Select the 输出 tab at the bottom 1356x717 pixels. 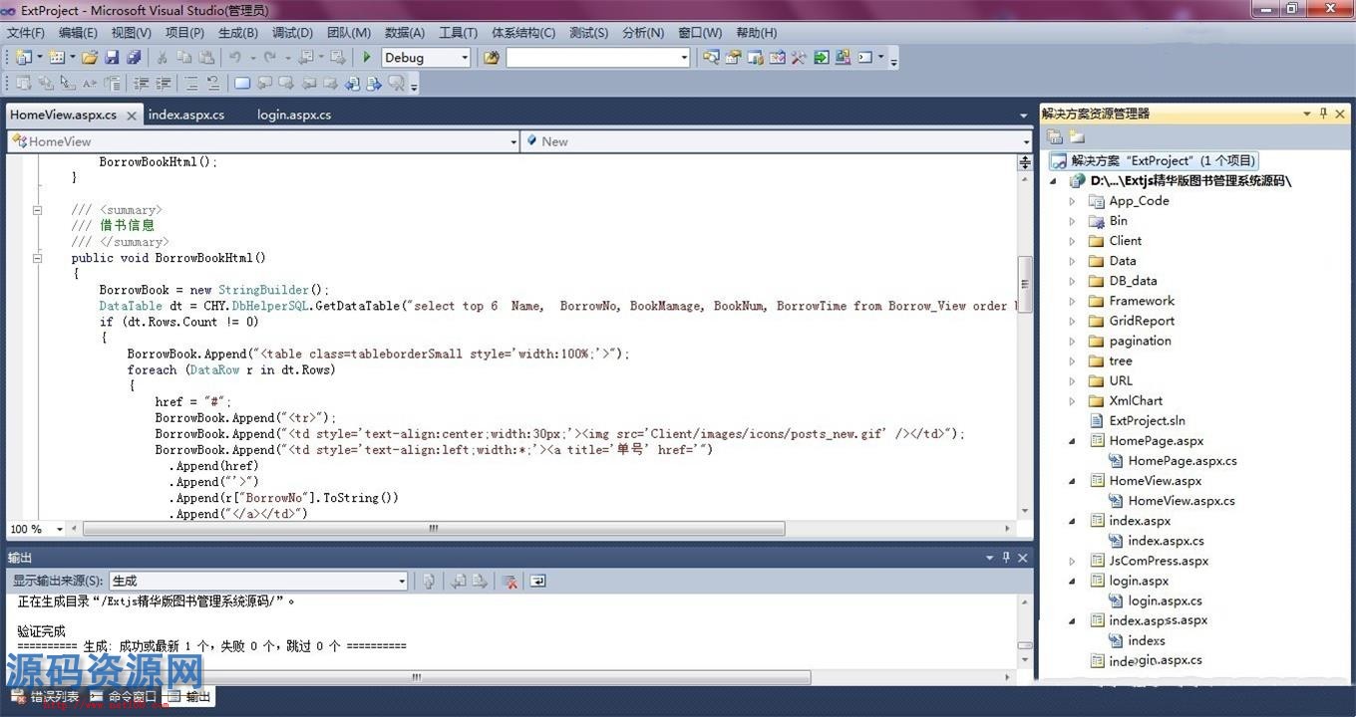pyautogui.click(x=189, y=696)
